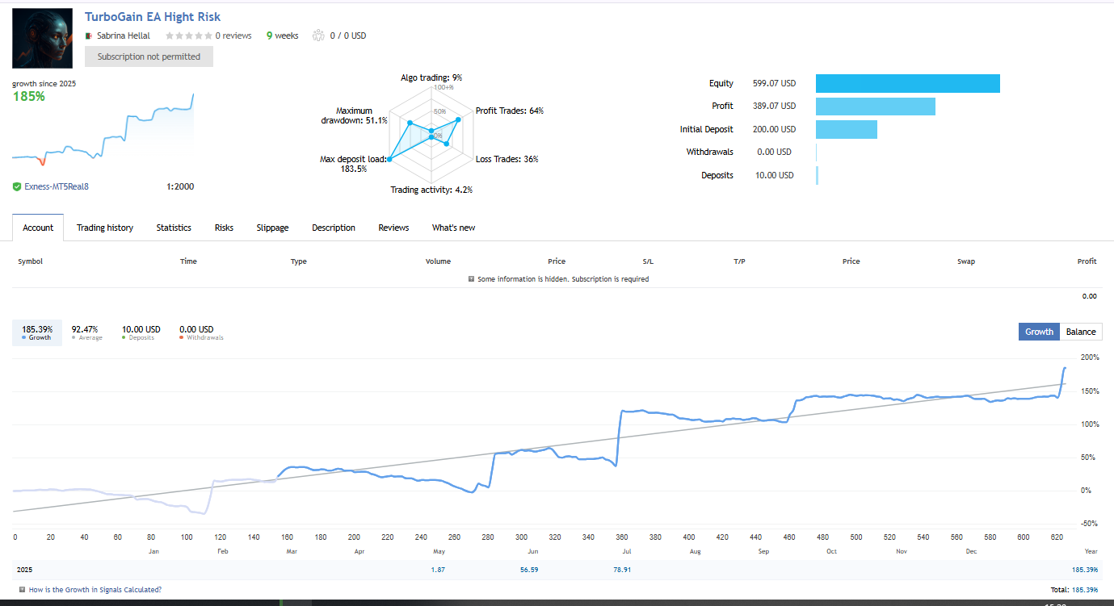The width and height of the screenshot is (1114, 606).
Task: Click the five-star rating icons
Action: [189, 36]
